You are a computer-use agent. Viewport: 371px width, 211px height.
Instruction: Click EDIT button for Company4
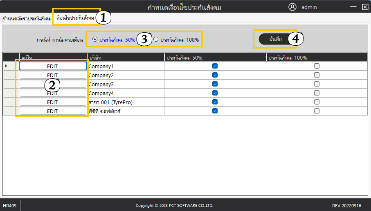[x=52, y=93]
